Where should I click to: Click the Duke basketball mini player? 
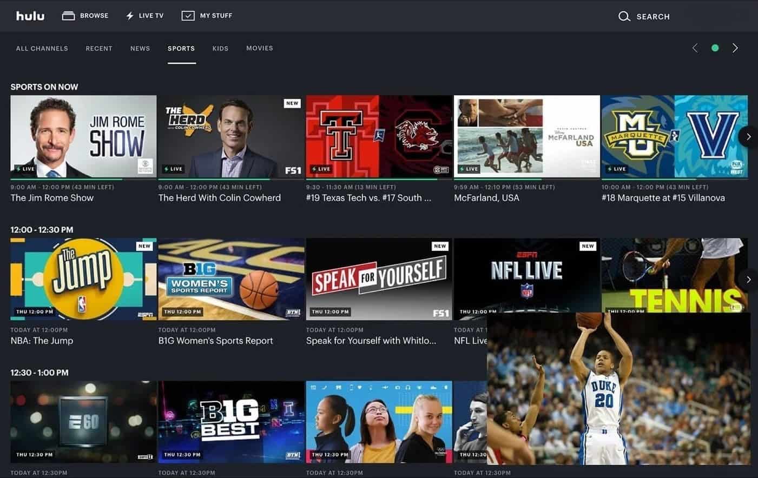[x=618, y=388]
